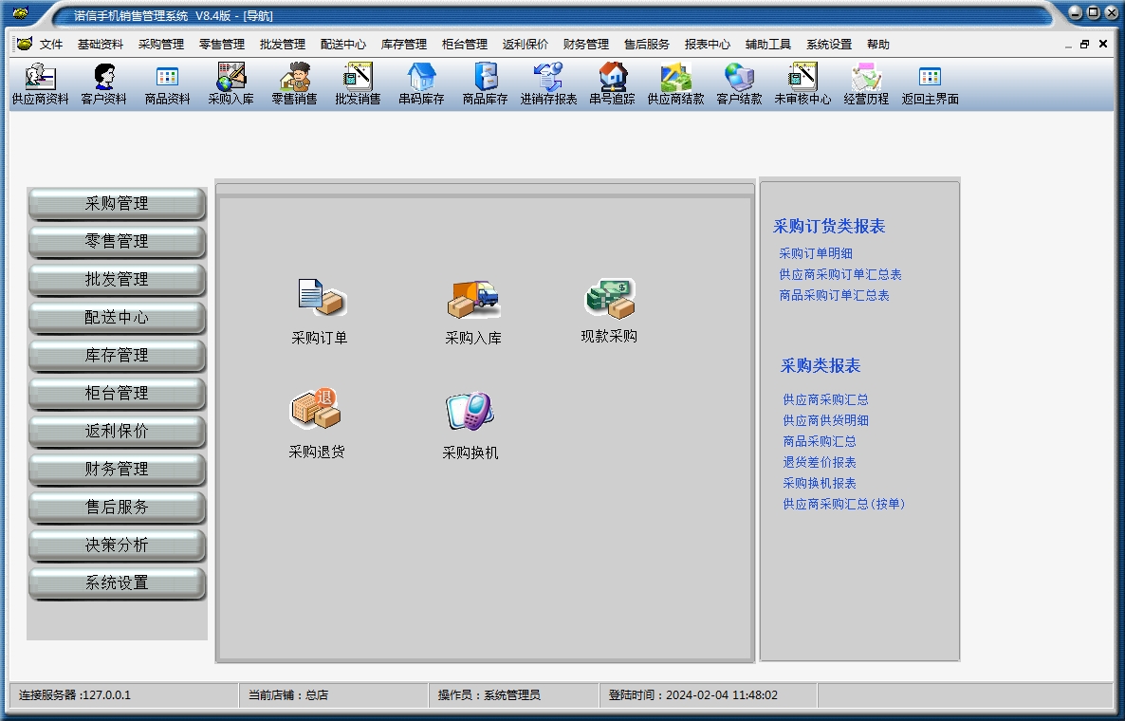Open the 报表中心 menu

point(708,45)
